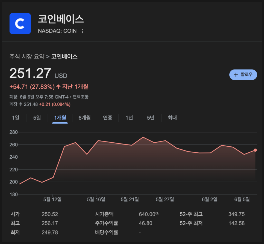Image resolution: width=264 pixels, height=244 pixels.
Task: Show the 5년 chart range
Action: [151, 118]
